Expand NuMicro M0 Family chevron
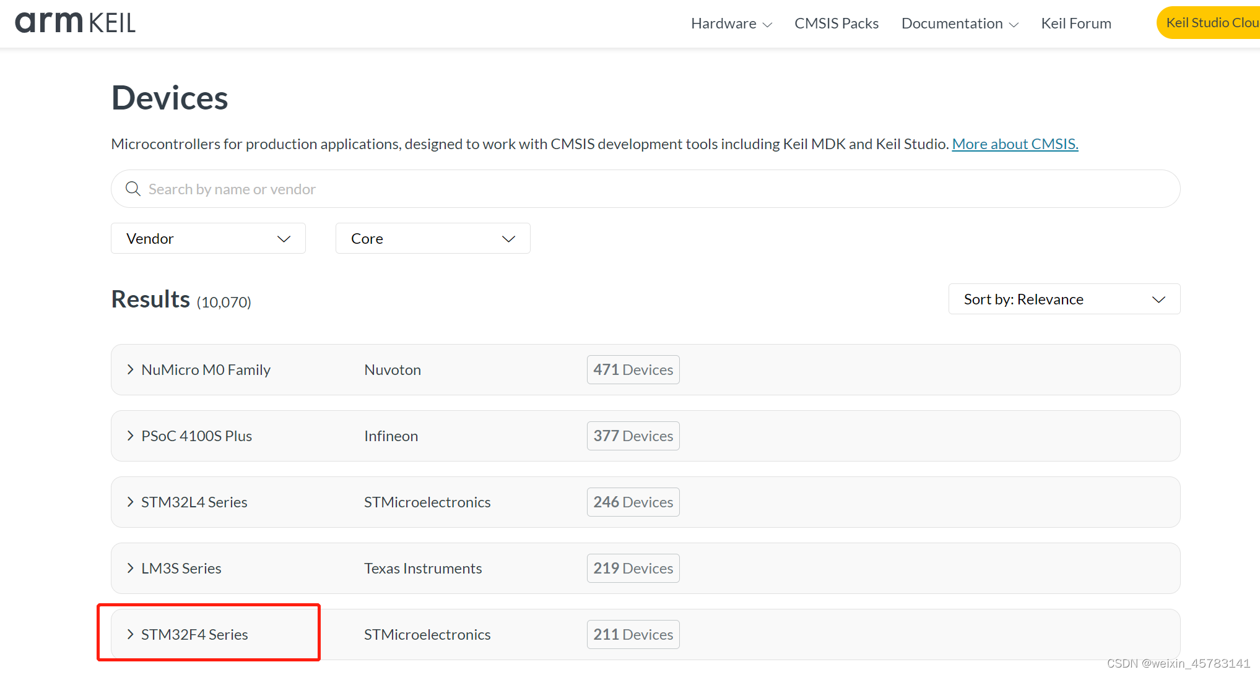This screenshot has height=675, width=1260. pos(130,369)
